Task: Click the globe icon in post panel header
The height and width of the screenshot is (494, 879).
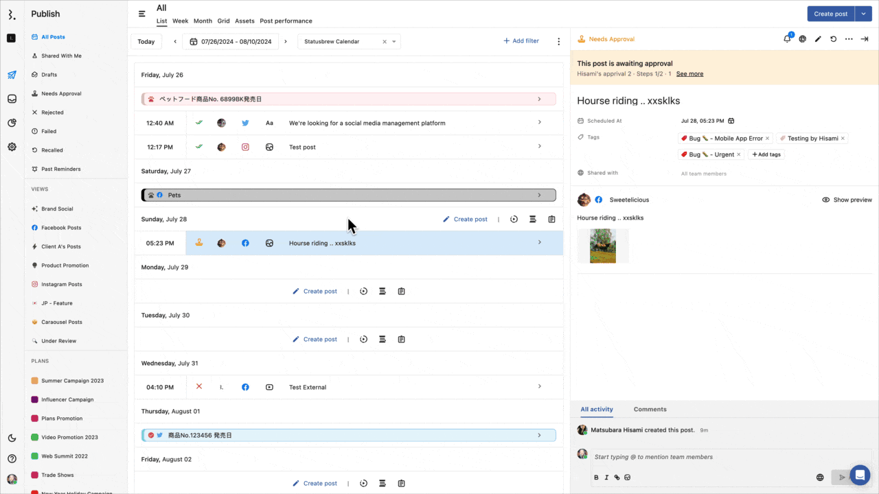Action: coord(802,39)
